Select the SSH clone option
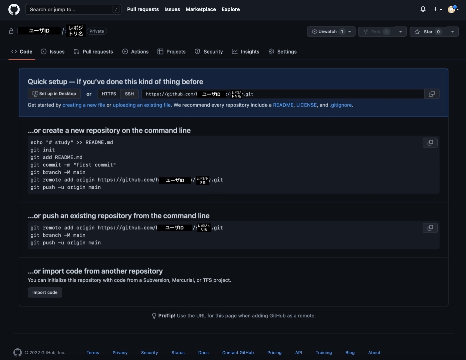This screenshot has width=466, height=360. tap(129, 94)
